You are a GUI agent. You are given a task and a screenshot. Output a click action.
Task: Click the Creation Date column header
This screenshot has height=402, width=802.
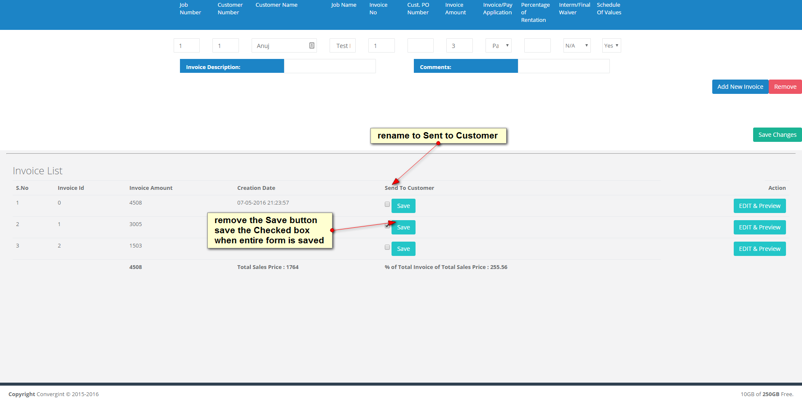coord(256,188)
